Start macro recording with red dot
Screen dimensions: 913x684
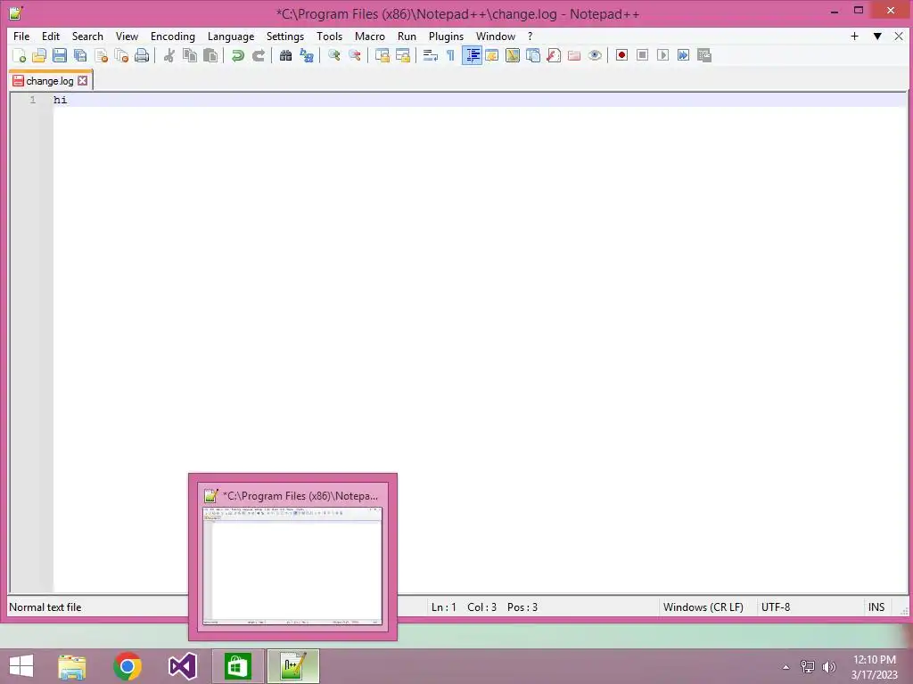click(621, 55)
